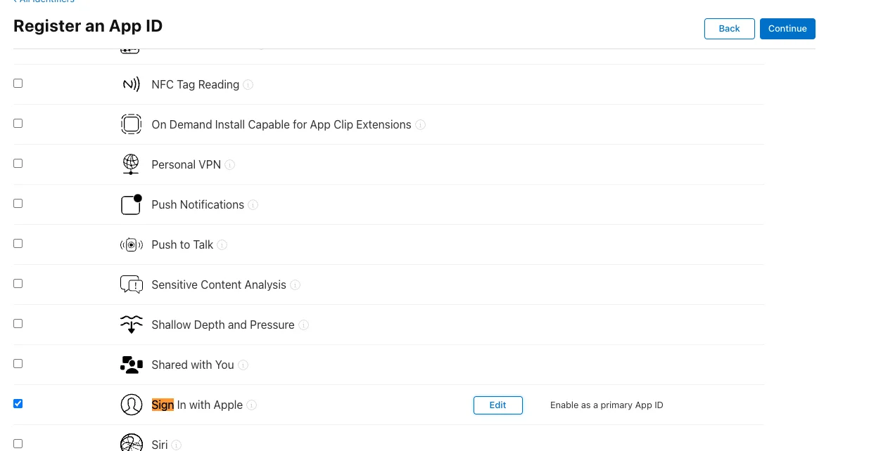
Task: Click the Sensitive Content Analysis icon
Action: (x=131, y=285)
